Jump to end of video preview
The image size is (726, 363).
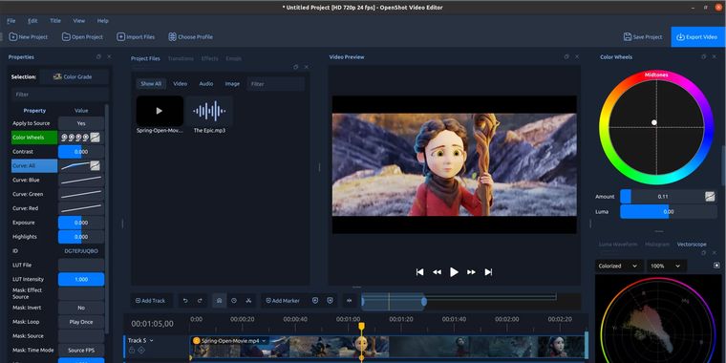(x=488, y=272)
